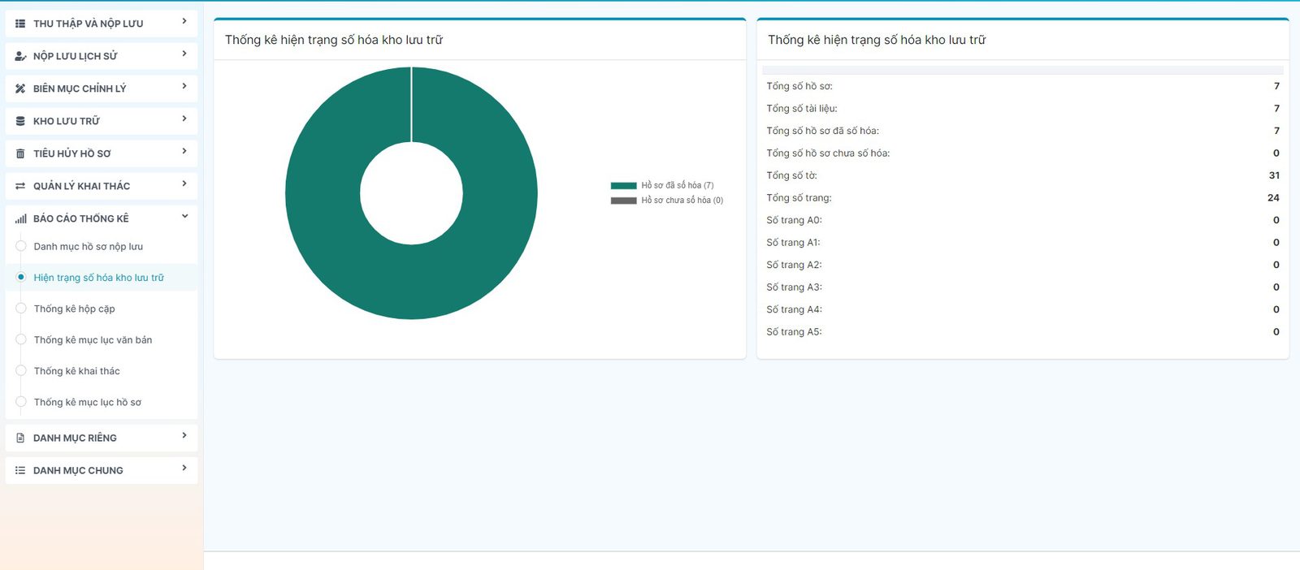Screen dimensions: 1300x570
Task: Select the Thống kê mục lục văn bản radio bullet
Action: click(x=21, y=339)
